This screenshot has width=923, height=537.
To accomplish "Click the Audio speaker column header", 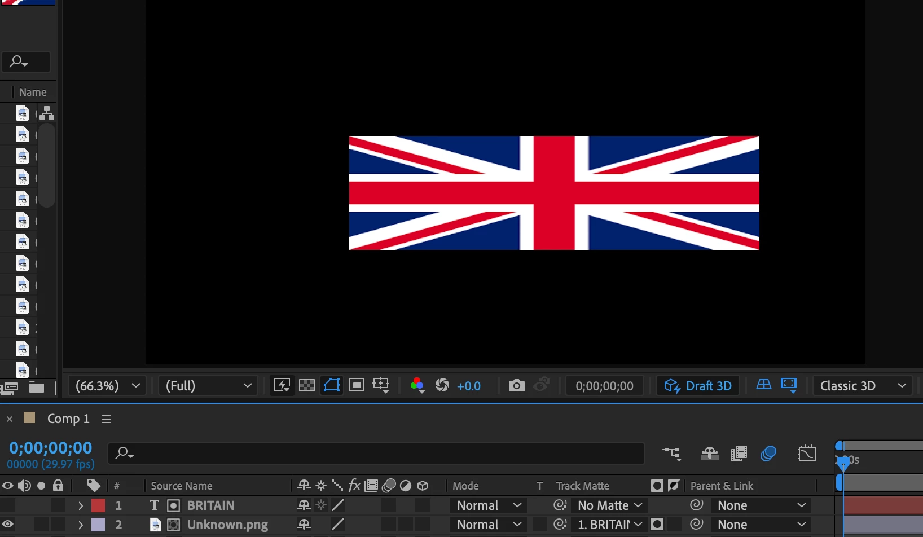I will (x=24, y=486).
